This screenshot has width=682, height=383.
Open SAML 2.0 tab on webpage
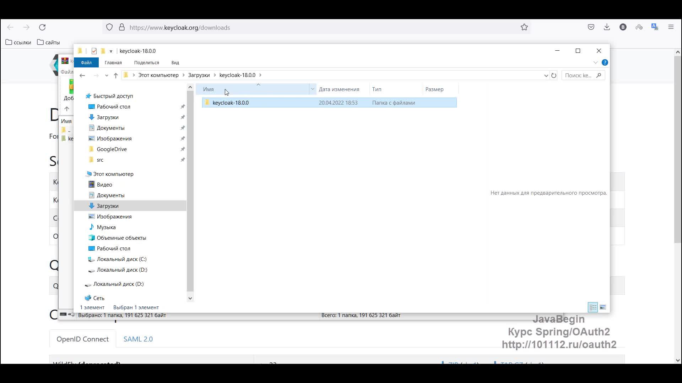[x=138, y=339]
